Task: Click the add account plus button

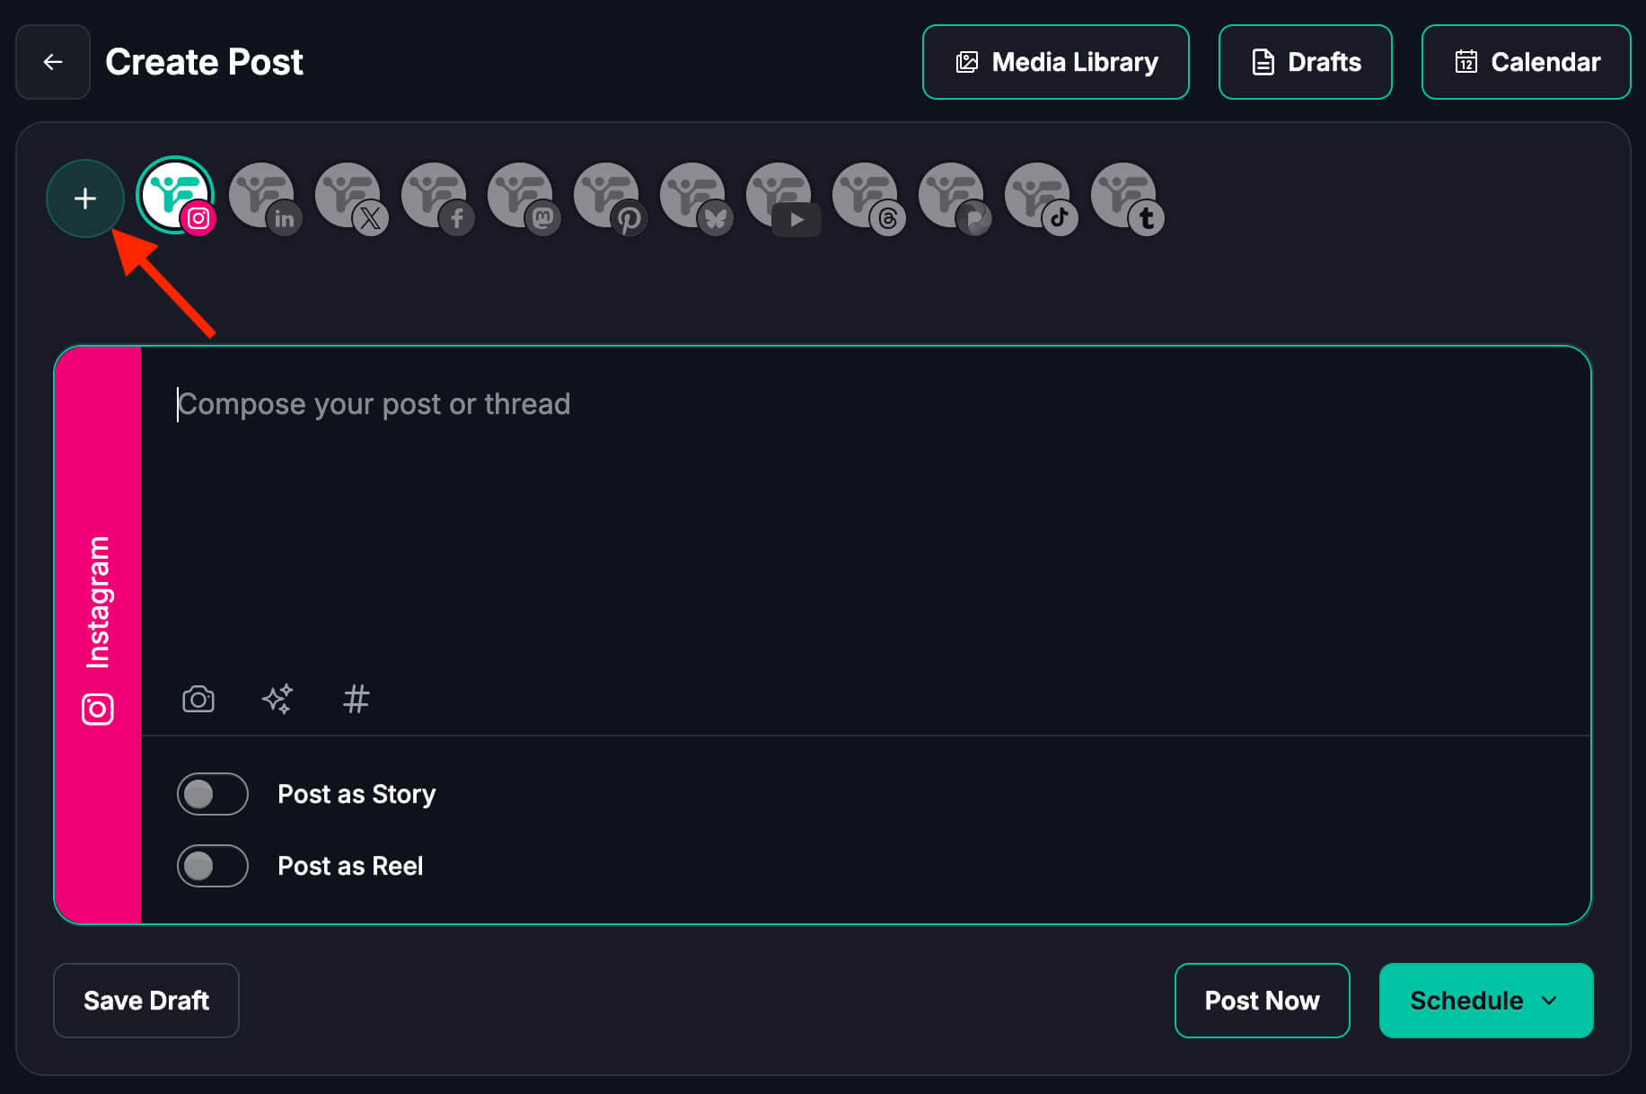Action: tap(85, 199)
